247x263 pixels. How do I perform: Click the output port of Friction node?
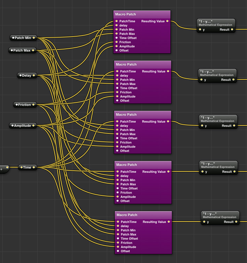coord(33,105)
